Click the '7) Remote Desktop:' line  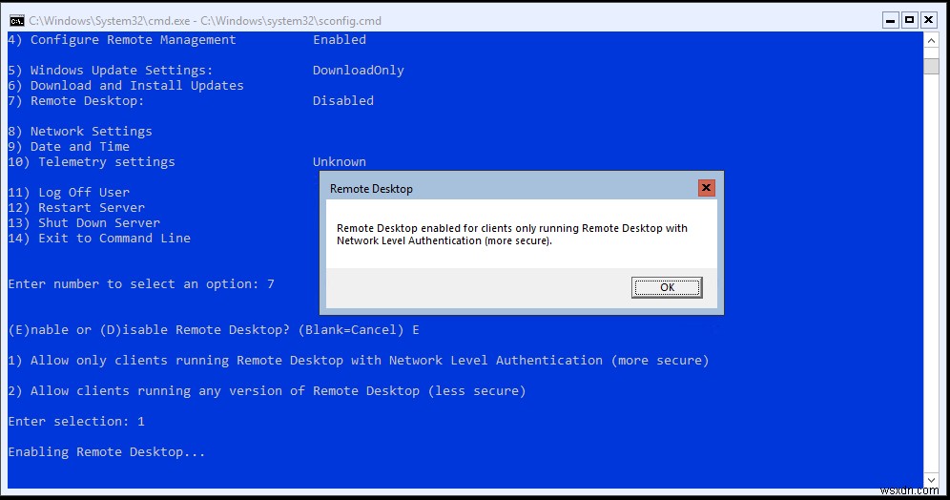click(x=76, y=100)
